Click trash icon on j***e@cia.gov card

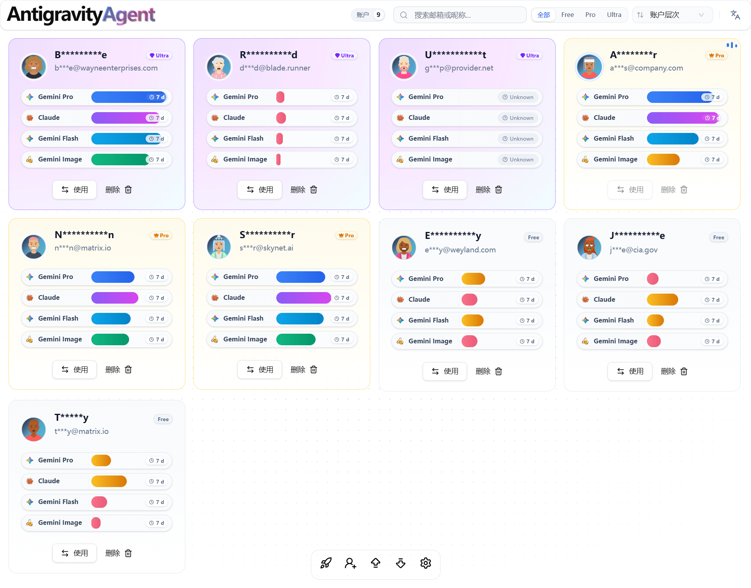(x=684, y=371)
